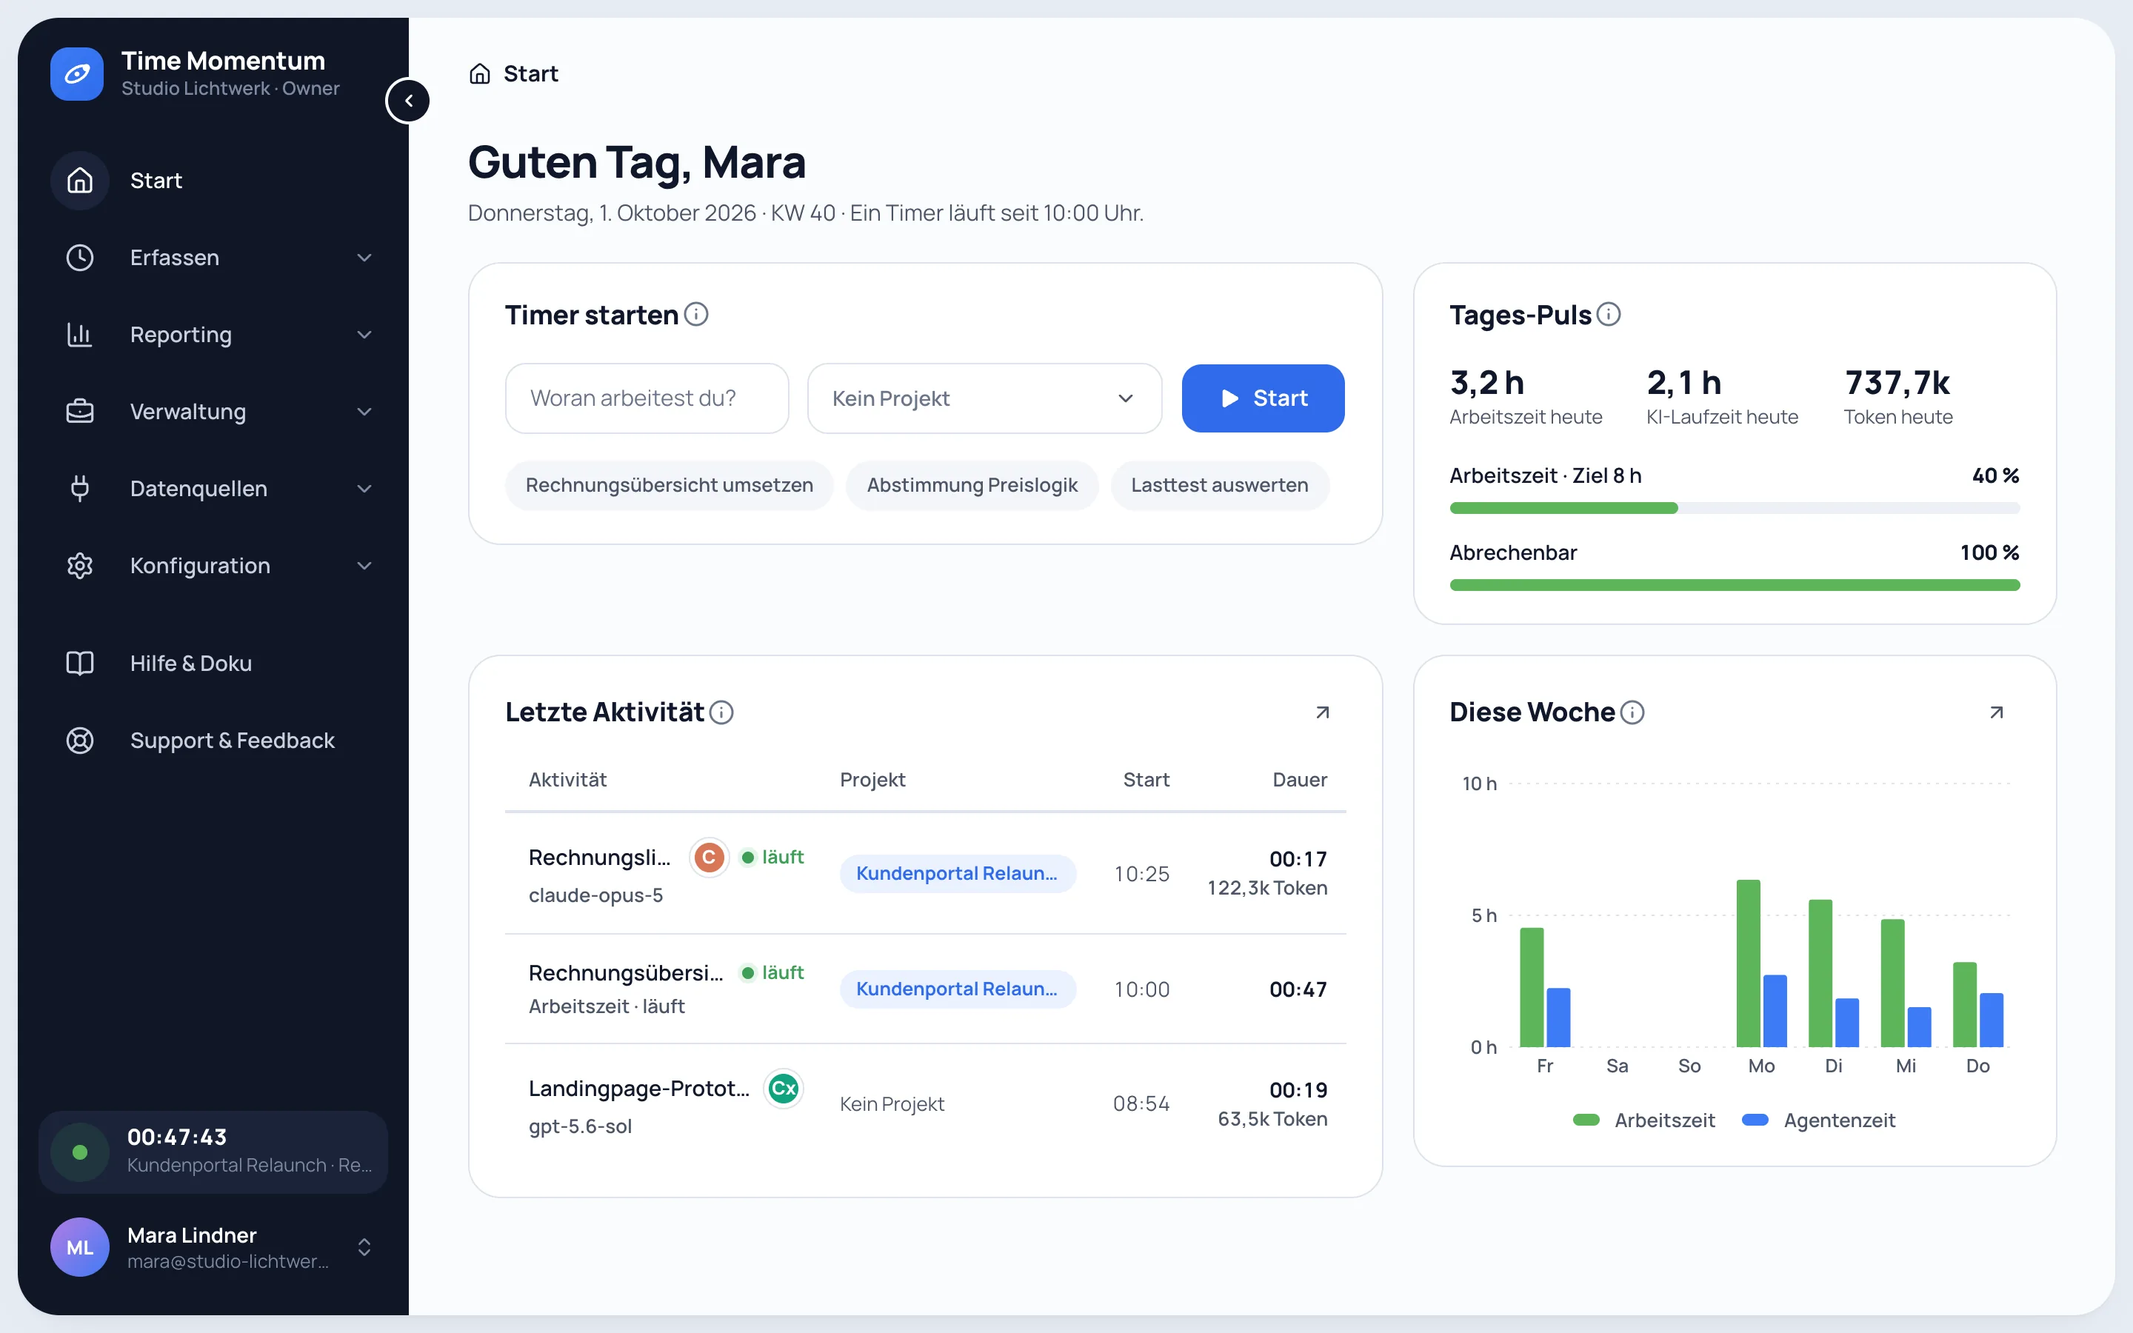The image size is (2133, 1333).
Task: Open the Kein Projekt dropdown
Action: pyautogui.click(x=984, y=398)
